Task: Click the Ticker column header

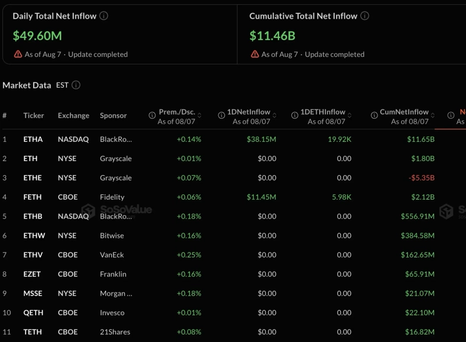Action: pos(34,116)
